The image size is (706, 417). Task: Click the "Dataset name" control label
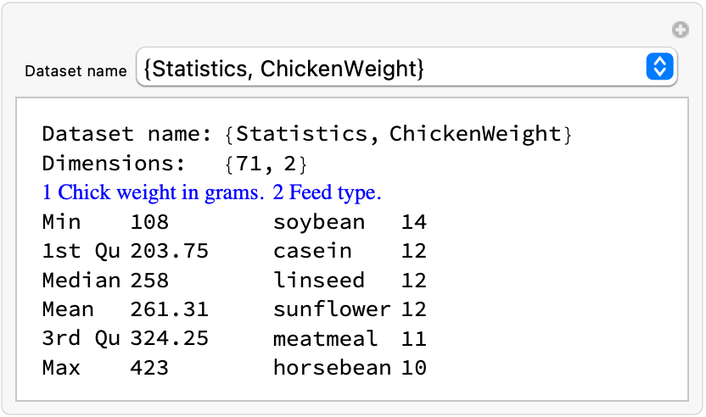76,71
